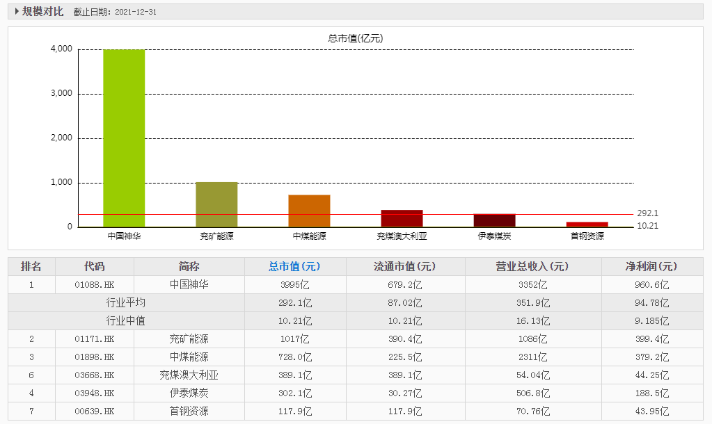Click the 截止日期 2021-12-31 label
This screenshot has height=424, width=712.
click(115, 12)
